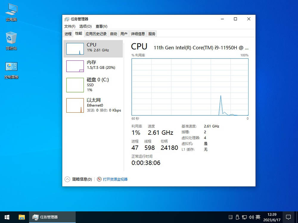Screen dimensions: 298x223
Task: Click the 0:00:38:06 uptime value
Action: tap(146, 163)
